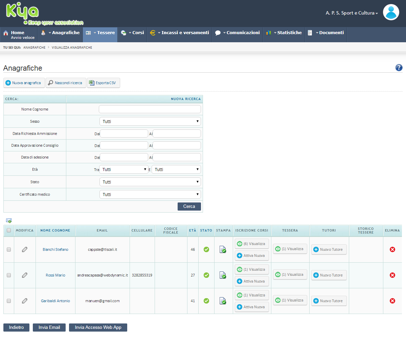Viewport: 406px width, 338px height.
Task: Click the speech bubble icon beside Comunicazioni
Action: pos(218,33)
